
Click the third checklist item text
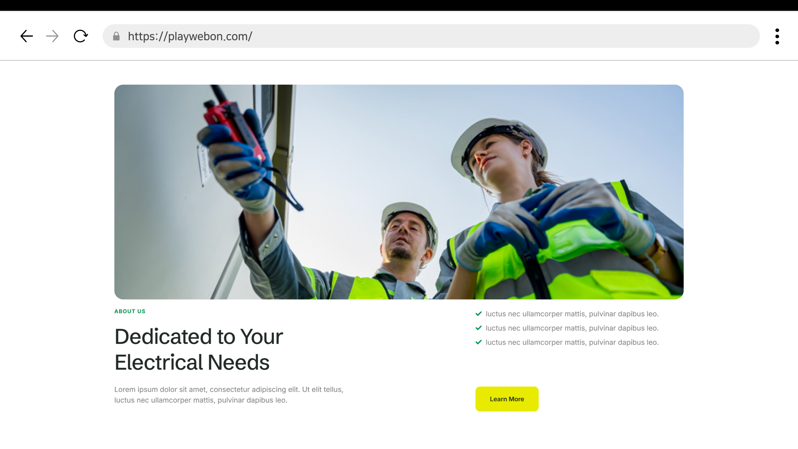[x=572, y=342]
